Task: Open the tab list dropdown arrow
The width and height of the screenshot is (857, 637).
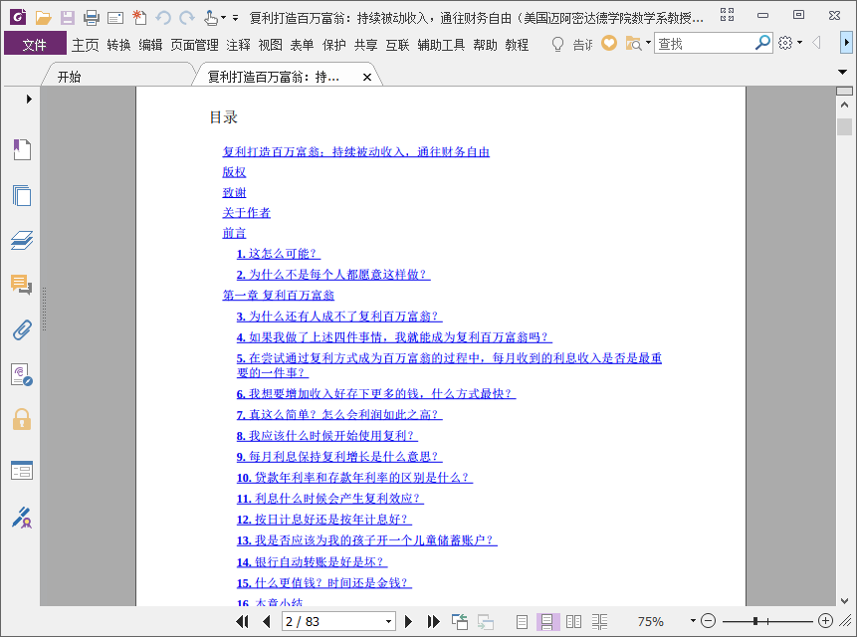Action: click(x=842, y=72)
